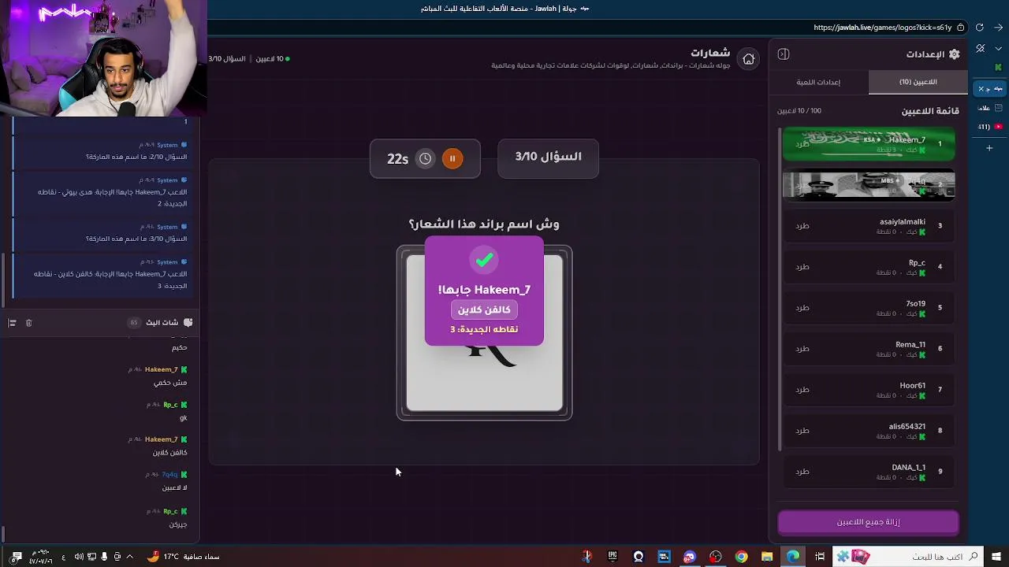This screenshot has width=1009, height=567.
Task: Switch to the YouTube (411) tab
Action: pyautogui.click(x=990, y=127)
